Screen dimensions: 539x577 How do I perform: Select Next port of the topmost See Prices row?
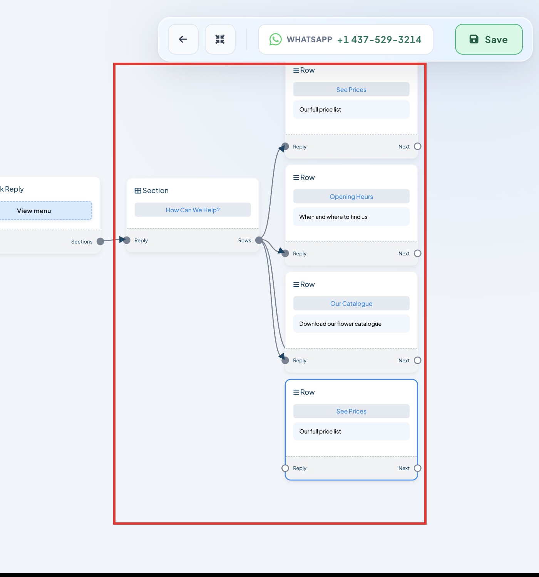click(418, 147)
